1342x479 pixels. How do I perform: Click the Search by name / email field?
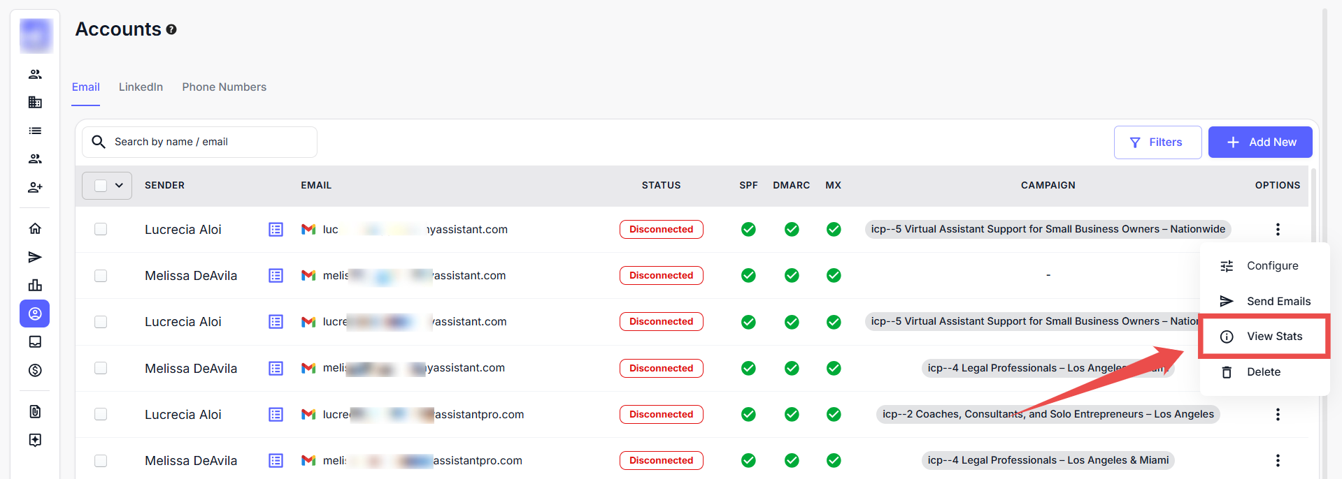coord(210,142)
